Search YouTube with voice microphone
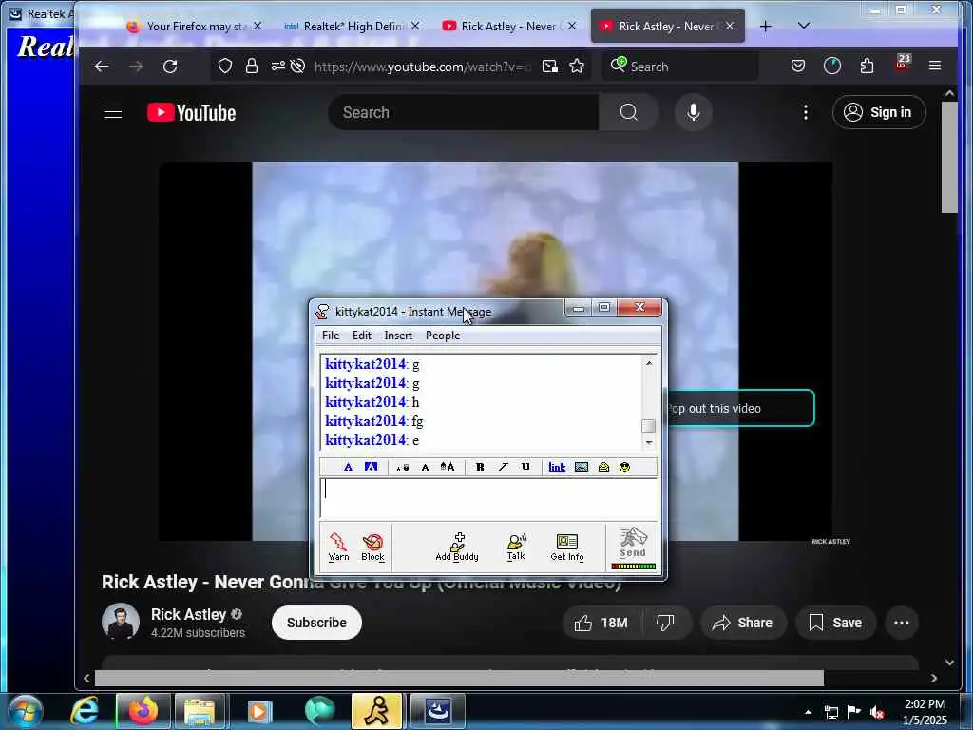The image size is (973, 730). click(693, 112)
